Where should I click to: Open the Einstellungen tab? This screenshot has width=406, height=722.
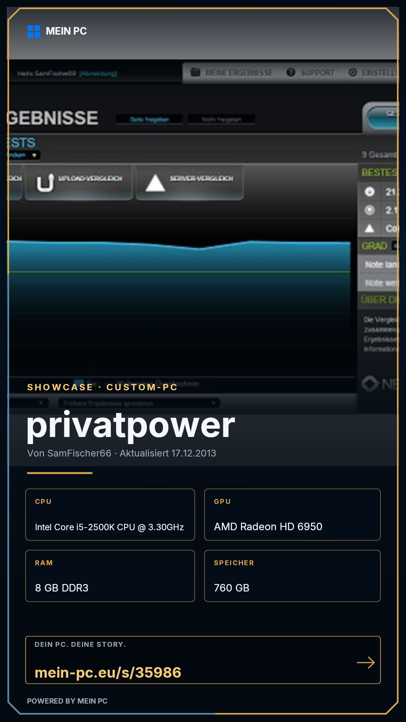[370, 73]
